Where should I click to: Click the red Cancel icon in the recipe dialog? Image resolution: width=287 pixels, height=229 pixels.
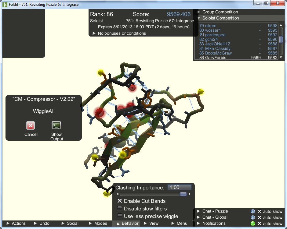tap(31, 125)
